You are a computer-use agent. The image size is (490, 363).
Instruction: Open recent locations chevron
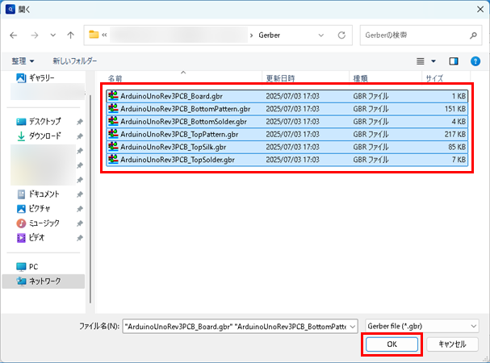[x=53, y=35]
